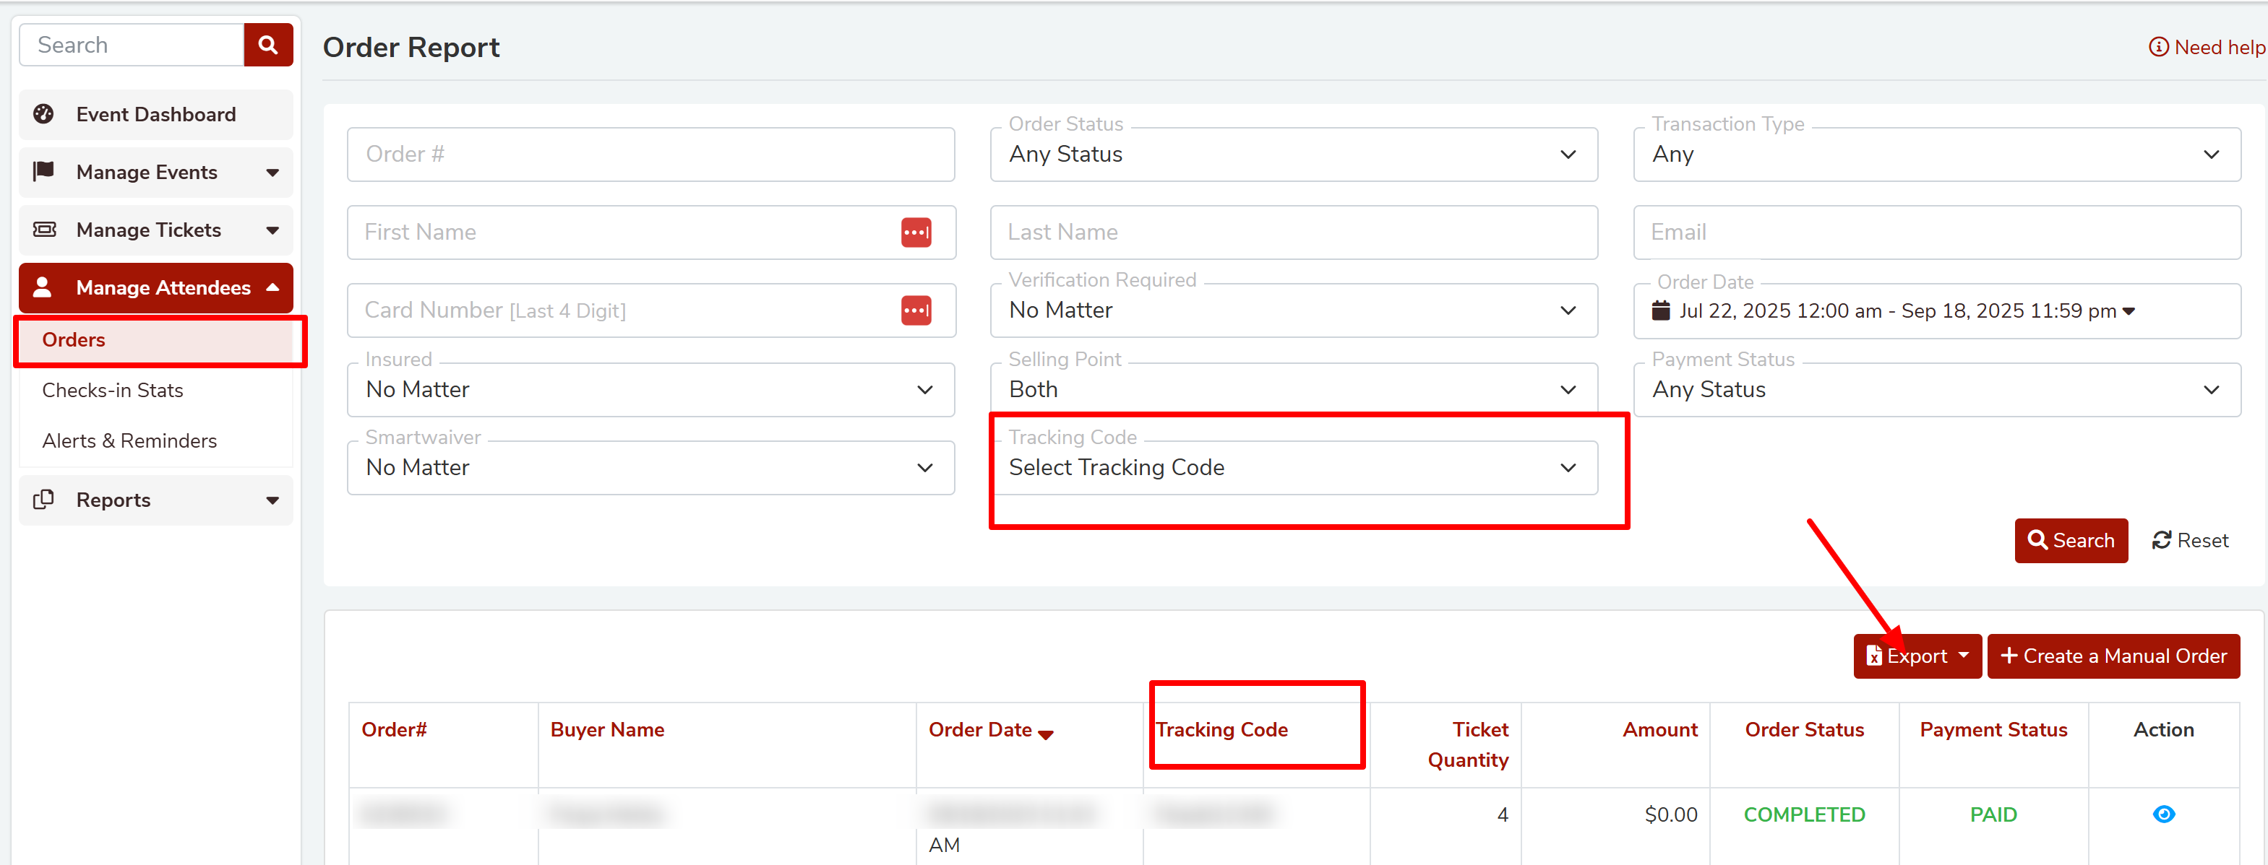Click the Event Dashboard gauge icon

pyautogui.click(x=43, y=114)
